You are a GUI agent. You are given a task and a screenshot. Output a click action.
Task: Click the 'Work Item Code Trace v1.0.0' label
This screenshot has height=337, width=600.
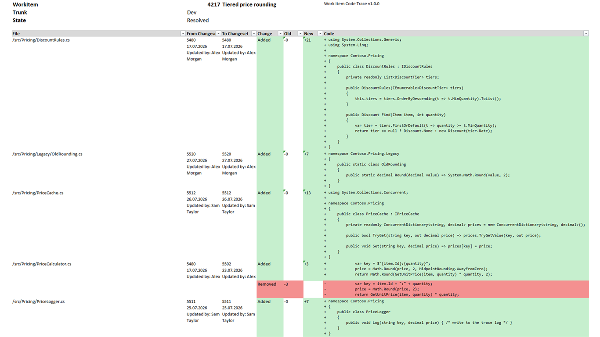pyautogui.click(x=351, y=4)
